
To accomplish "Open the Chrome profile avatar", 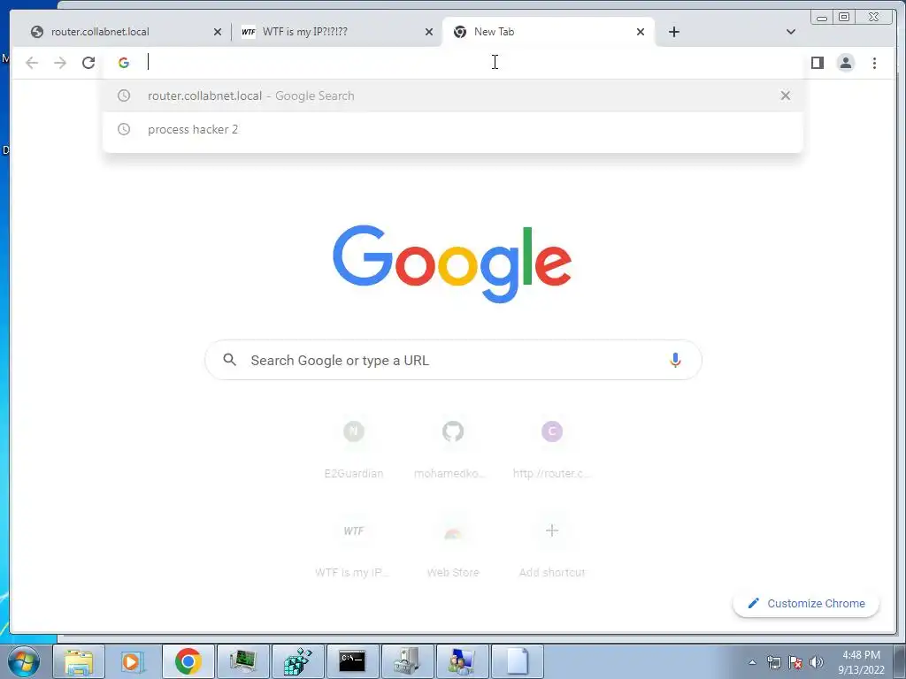I will (845, 63).
